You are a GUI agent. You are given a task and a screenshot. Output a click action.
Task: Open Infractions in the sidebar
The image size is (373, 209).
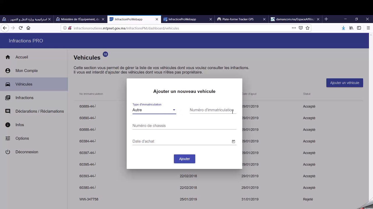tap(34, 98)
